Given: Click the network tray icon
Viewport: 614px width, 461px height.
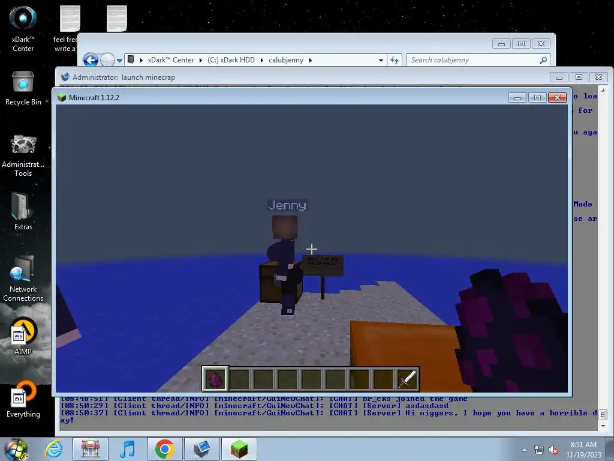Looking at the screenshot, I should [x=539, y=450].
